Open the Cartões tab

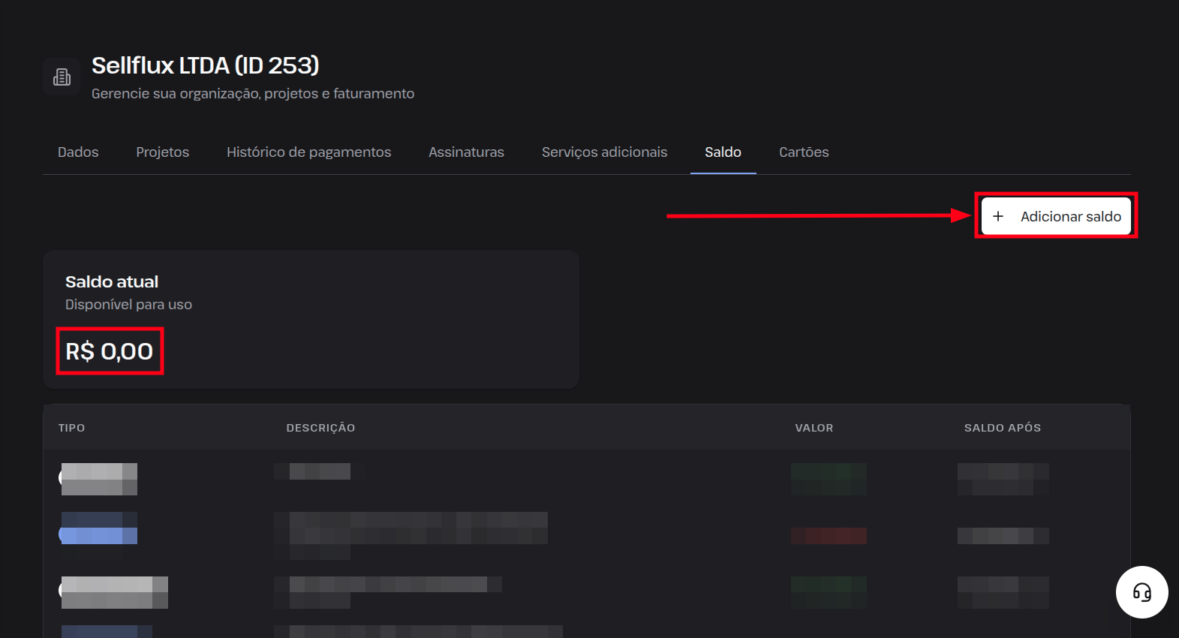[804, 152]
